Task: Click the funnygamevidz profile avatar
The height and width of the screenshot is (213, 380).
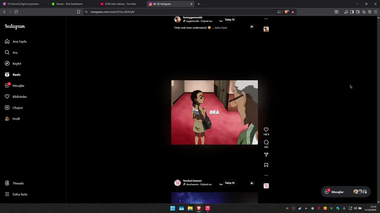Action: 178,20
